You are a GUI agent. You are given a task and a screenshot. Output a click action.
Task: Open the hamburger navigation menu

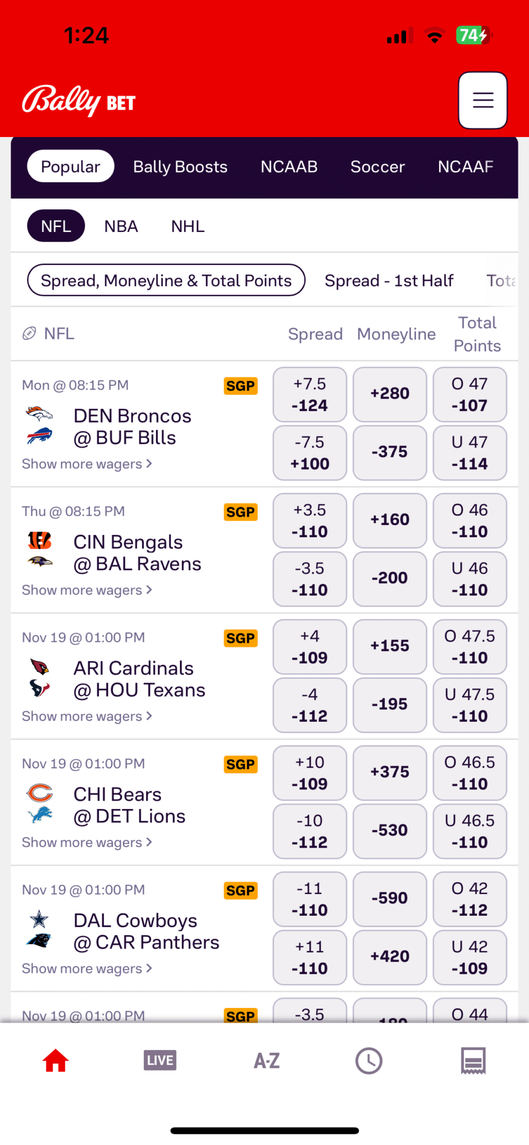coord(482,100)
